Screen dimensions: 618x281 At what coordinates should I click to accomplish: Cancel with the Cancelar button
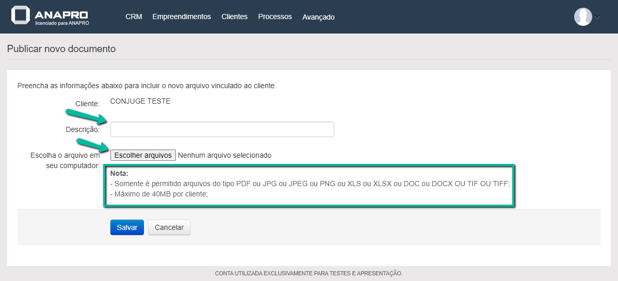pyautogui.click(x=169, y=227)
